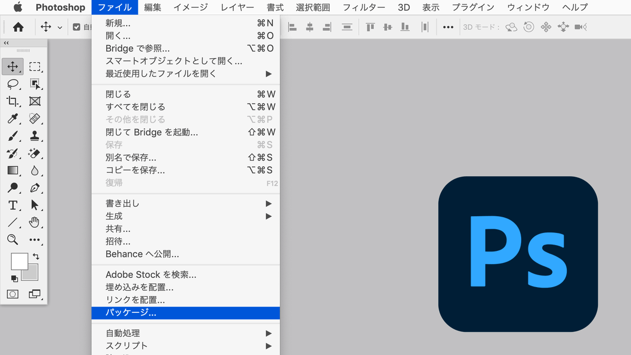Choose 埋め込みを配置... menu item
This screenshot has height=355, width=631.
point(186,288)
